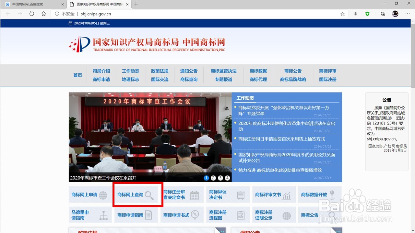This screenshot has height=233, width=415.
Task: Click the trademark office logo emblem
Action: click(79, 44)
